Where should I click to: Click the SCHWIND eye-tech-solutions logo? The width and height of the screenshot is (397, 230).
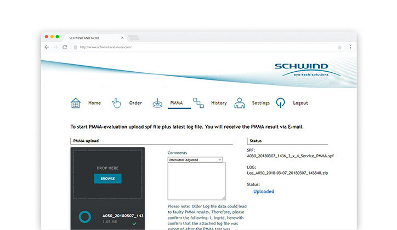(307, 69)
